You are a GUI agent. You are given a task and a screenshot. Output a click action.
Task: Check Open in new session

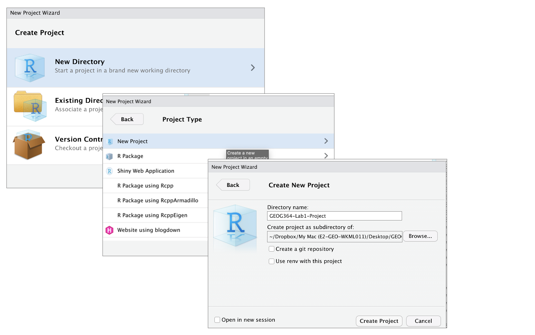pos(217,320)
